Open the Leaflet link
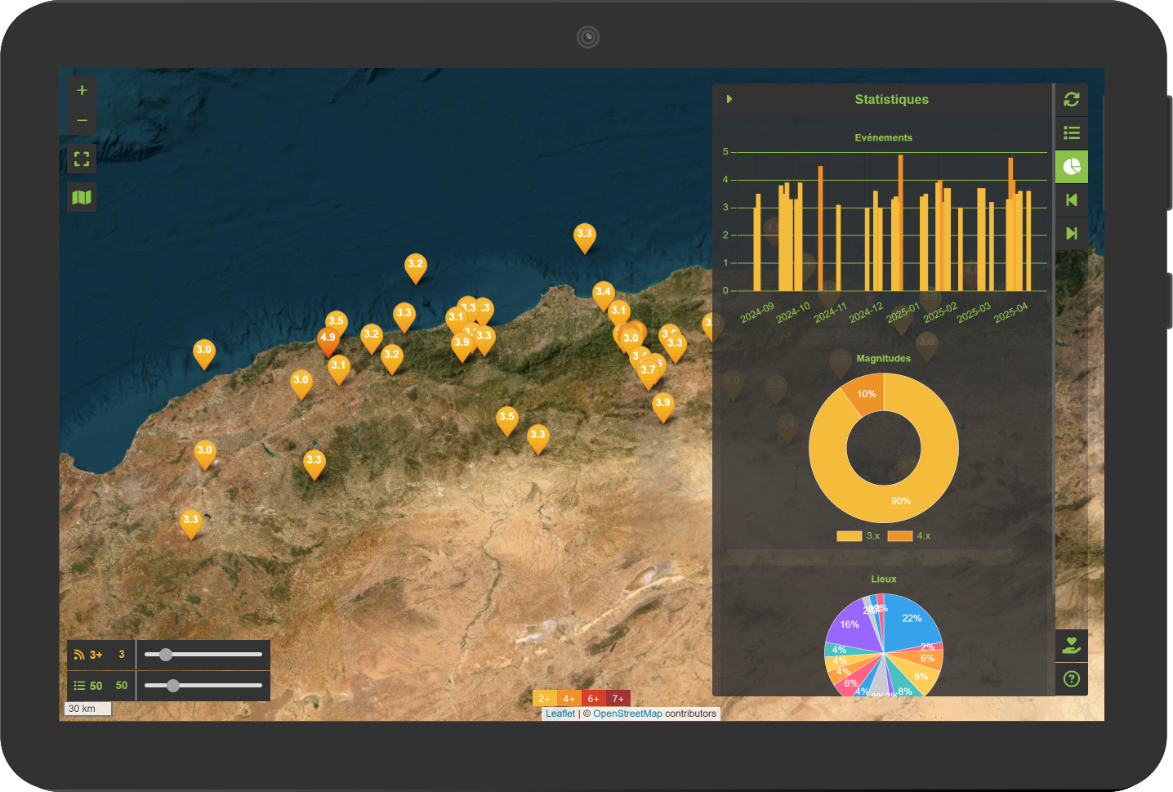The image size is (1173, 792). pyautogui.click(x=560, y=714)
